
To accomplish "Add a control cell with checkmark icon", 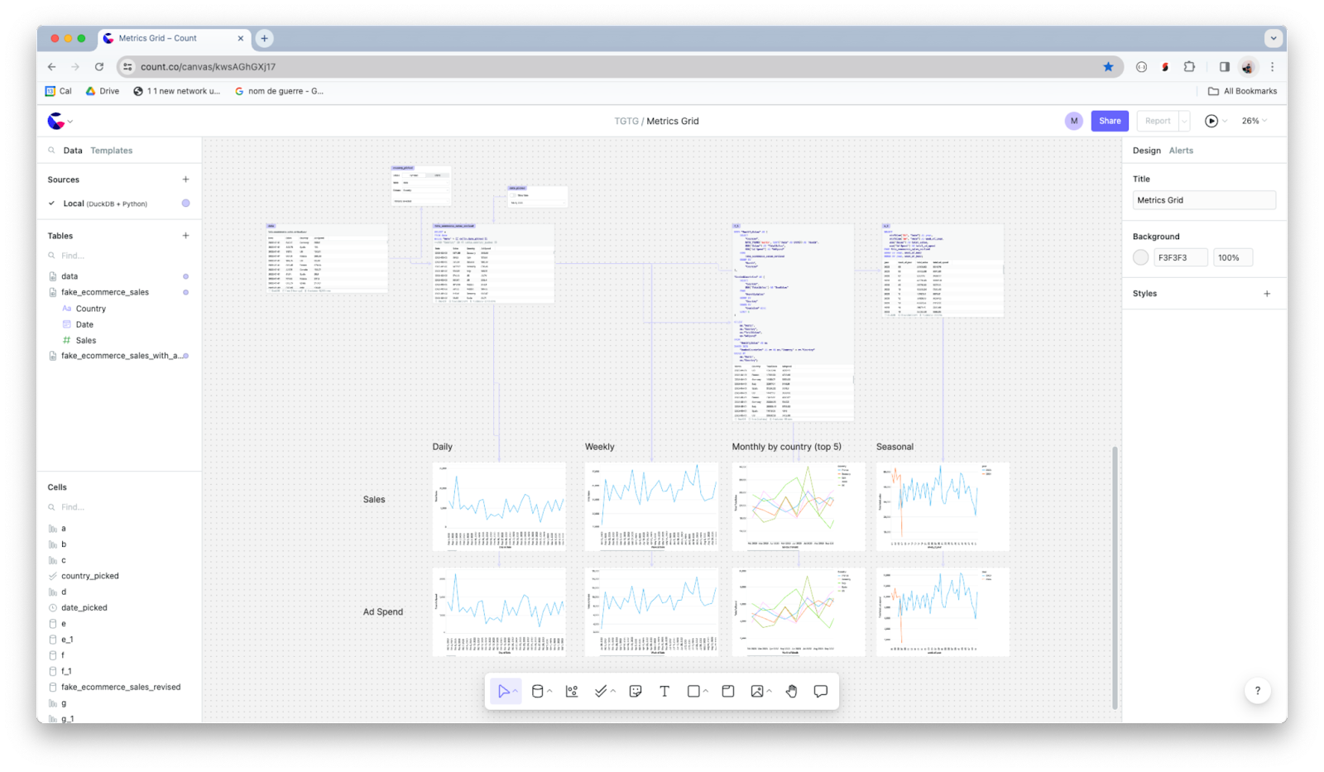I will 601,692.
